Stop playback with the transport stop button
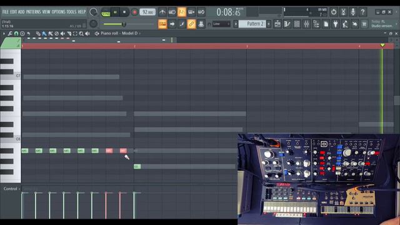 pyautogui.click(x=124, y=12)
